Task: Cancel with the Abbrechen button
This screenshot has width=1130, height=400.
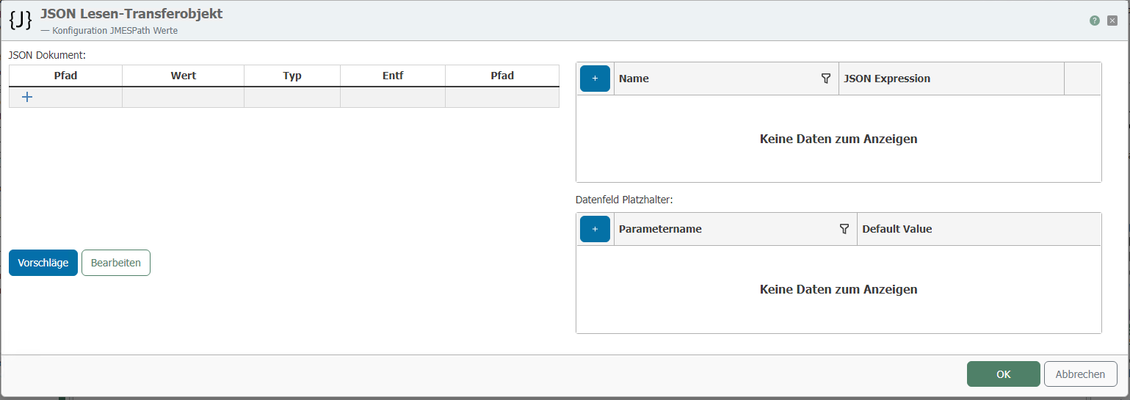Action: 1080,374
